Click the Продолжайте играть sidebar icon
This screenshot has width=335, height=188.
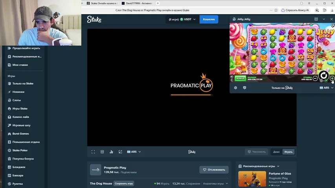[x=9, y=48]
